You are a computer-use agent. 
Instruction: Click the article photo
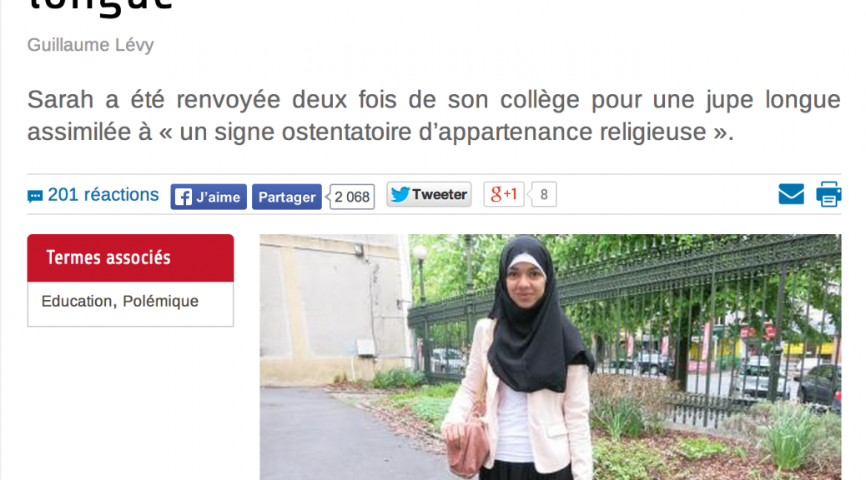point(550,357)
